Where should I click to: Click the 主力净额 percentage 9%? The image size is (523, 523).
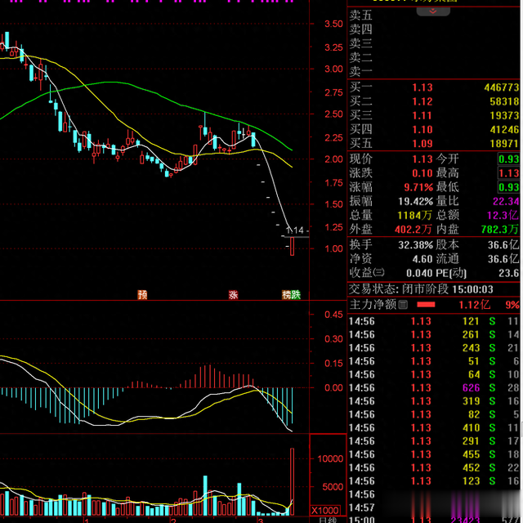(512, 305)
